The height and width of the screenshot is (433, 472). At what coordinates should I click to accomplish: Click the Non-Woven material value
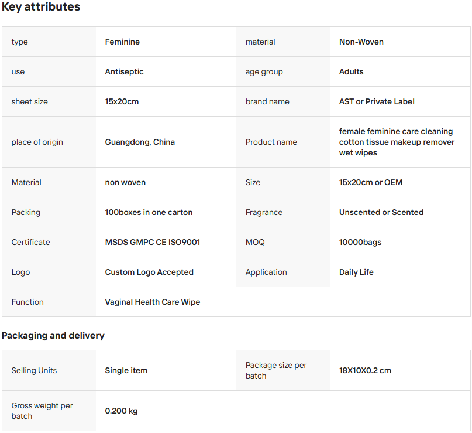point(361,42)
